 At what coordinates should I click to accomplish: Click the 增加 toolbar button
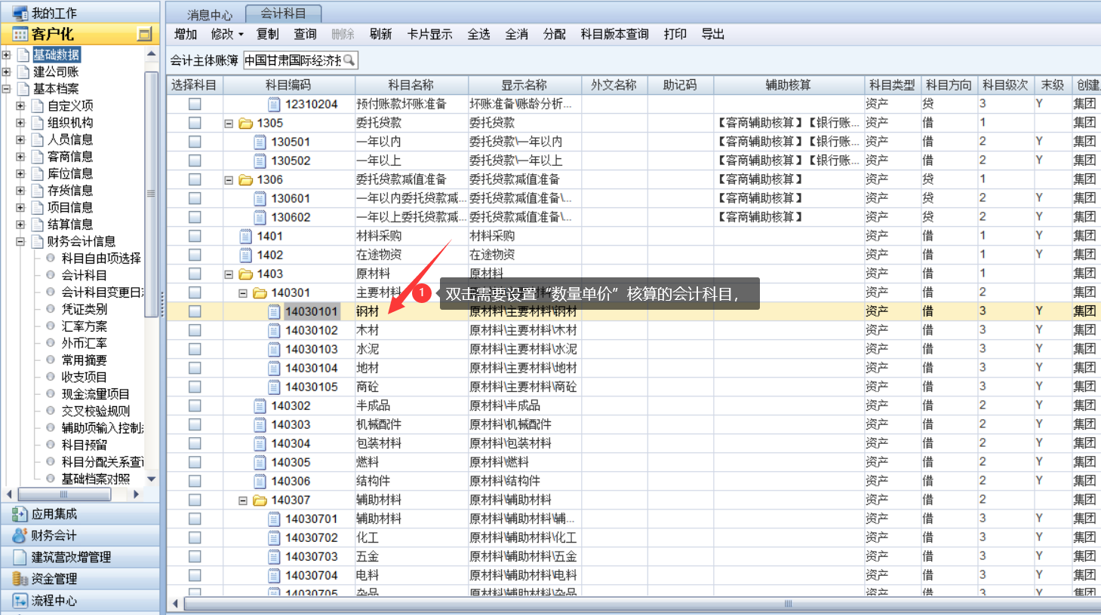click(186, 34)
